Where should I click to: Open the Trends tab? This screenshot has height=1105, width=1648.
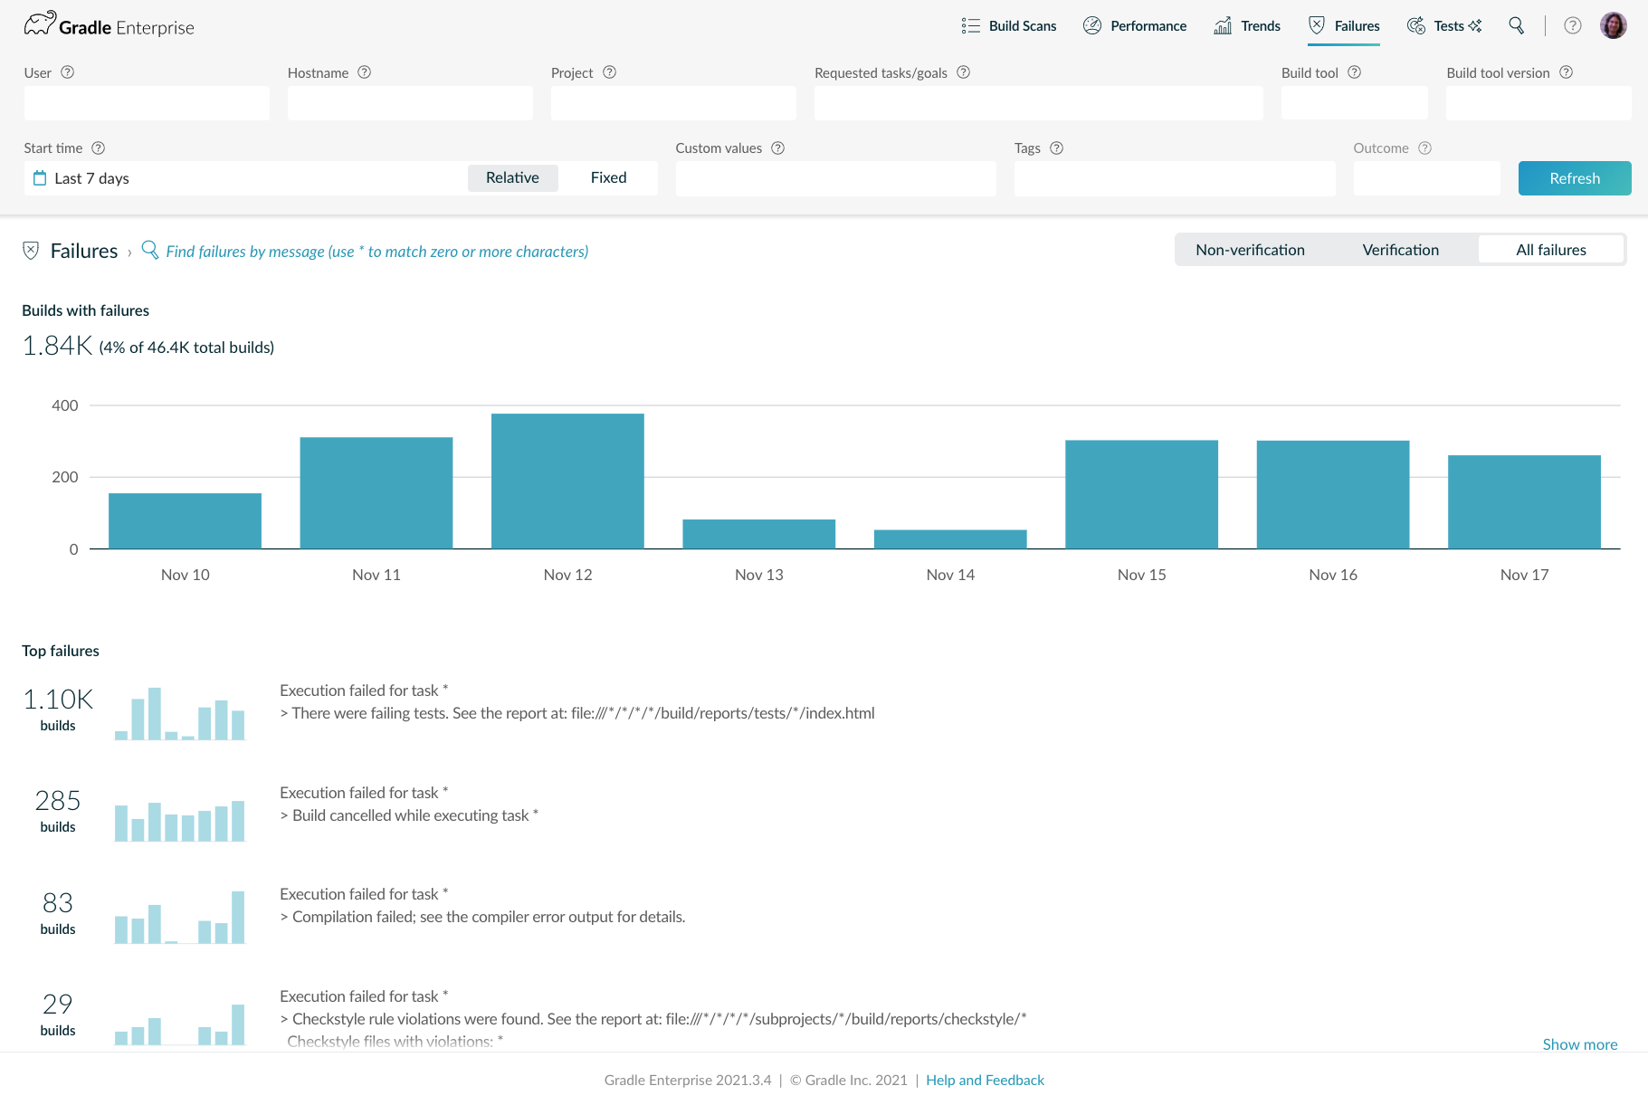click(x=1247, y=25)
